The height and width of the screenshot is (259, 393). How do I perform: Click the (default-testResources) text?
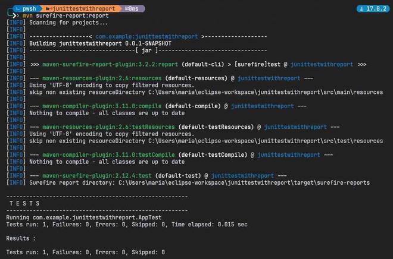(x=216, y=127)
